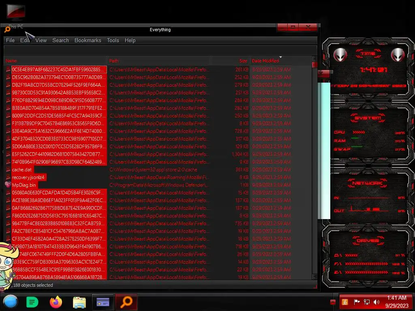
Task: Launch Firefox from the taskbar
Action: click(x=56, y=302)
